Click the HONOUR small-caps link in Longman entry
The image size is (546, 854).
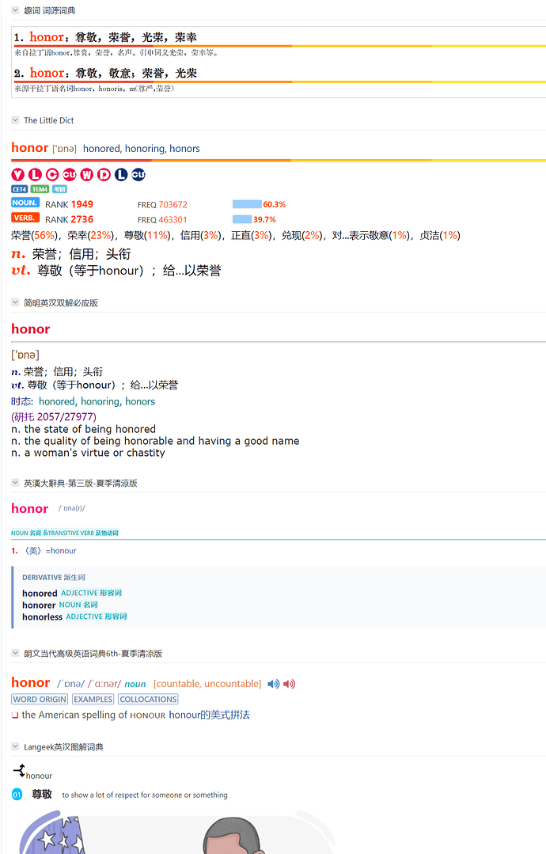(x=147, y=715)
